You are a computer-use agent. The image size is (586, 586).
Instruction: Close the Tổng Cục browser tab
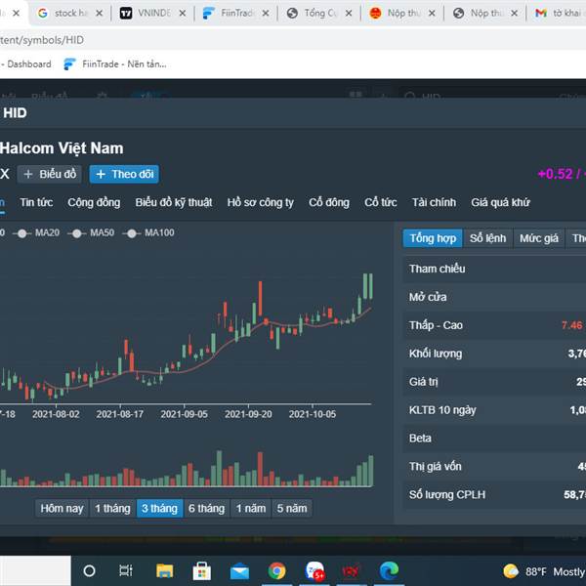(x=349, y=14)
